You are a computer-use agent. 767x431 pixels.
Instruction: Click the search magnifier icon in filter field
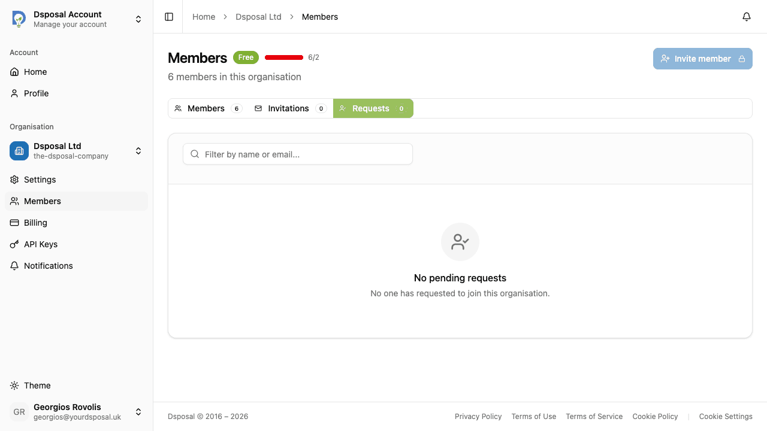pyautogui.click(x=195, y=154)
